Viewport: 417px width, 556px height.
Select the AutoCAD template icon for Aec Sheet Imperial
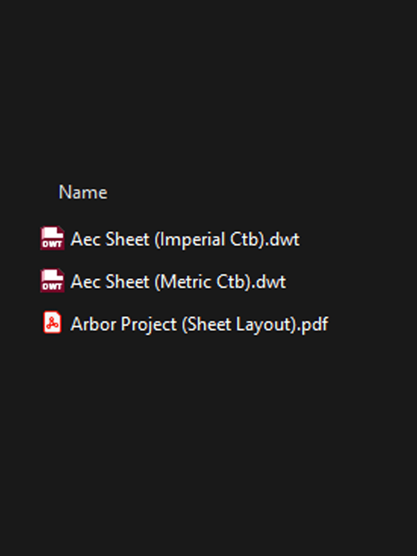click(x=52, y=239)
